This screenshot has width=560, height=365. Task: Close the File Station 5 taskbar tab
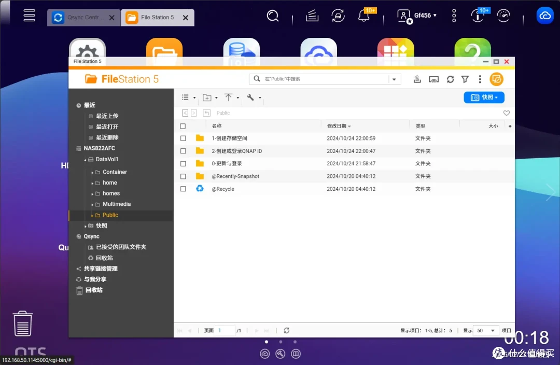(185, 18)
